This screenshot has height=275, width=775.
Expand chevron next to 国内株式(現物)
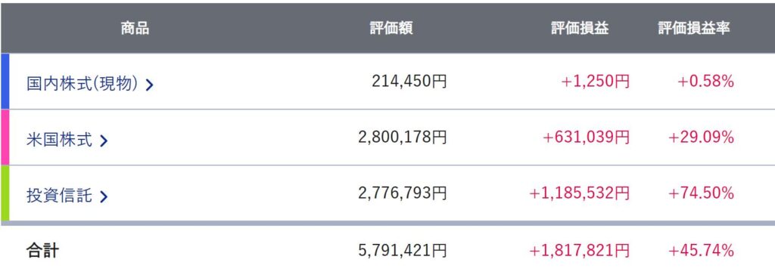click(x=149, y=85)
